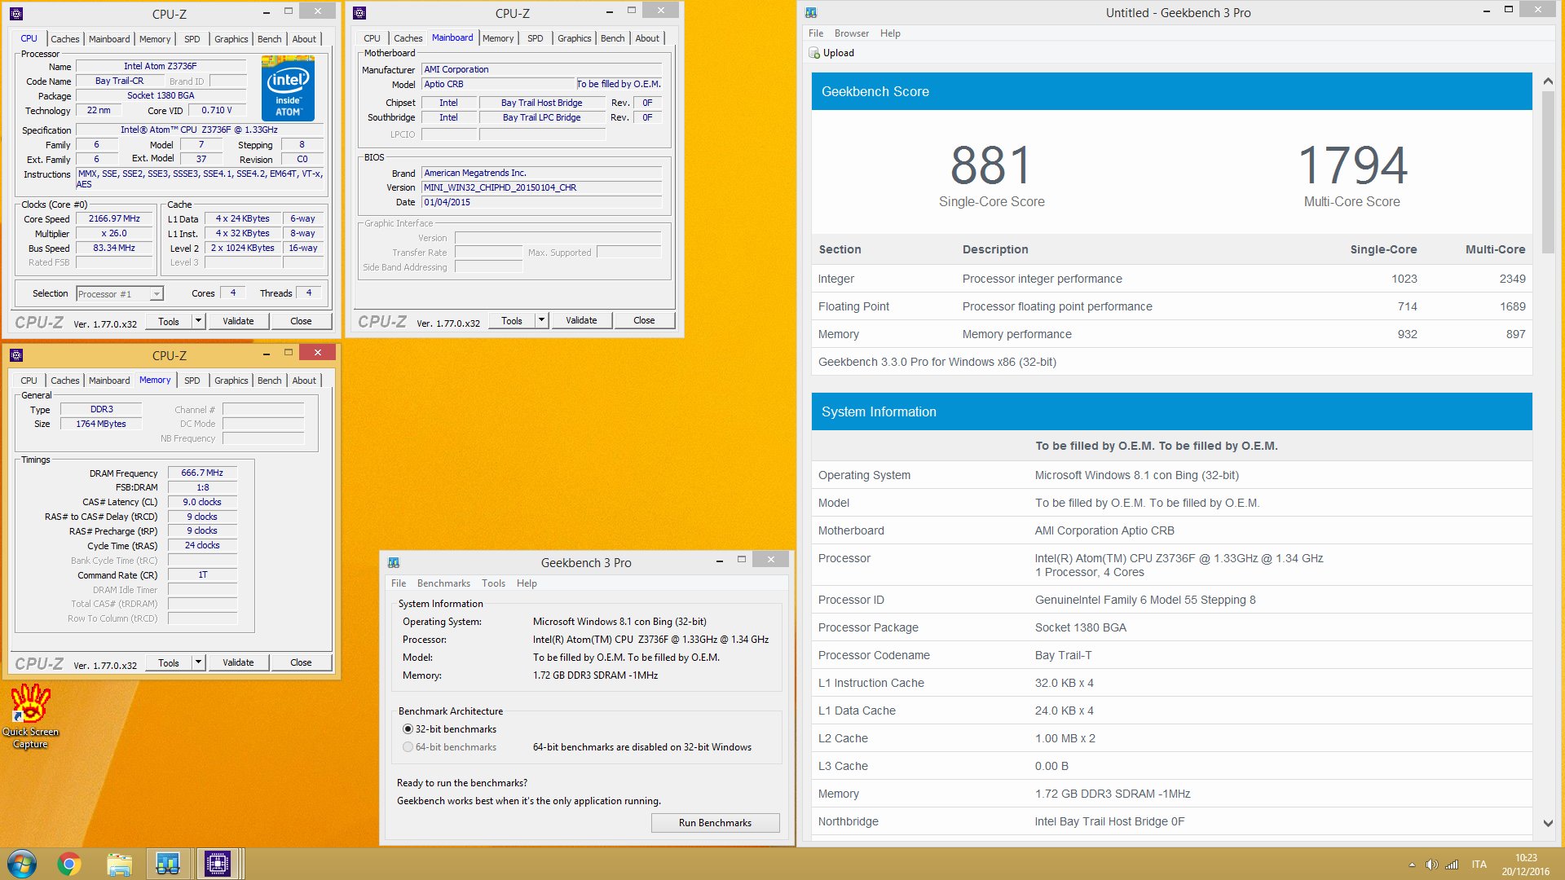Viewport: 1565px width, 880px height.
Task: Click Close button in CPU-Z mainboard window
Action: tap(644, 320)
